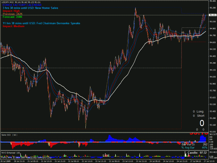Click the '20 Jul 21:15' time axis label
The height and width of the screenshot is (163, 217).
click(19, 161)
